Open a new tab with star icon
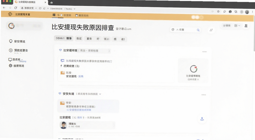The width and height of the screenshot is (255, 140). tap(52, 3)
